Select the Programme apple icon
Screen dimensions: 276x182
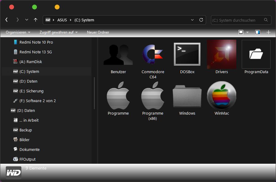(118, 95)
